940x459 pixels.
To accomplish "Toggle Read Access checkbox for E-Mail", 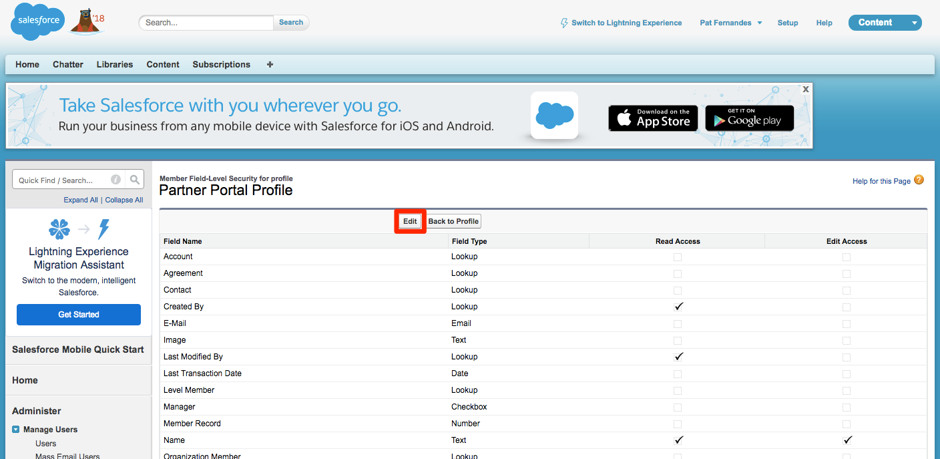I will point(678,323).
